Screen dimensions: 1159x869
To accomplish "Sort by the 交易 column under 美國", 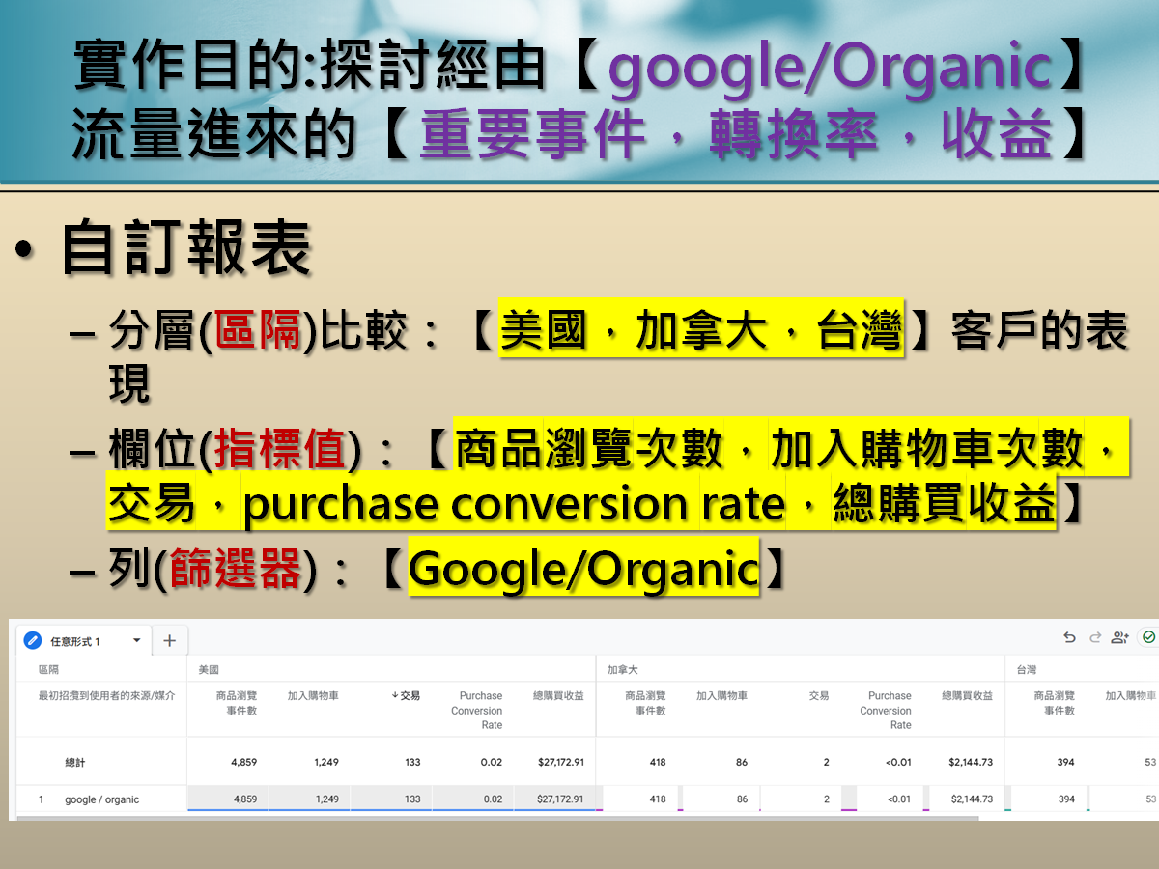I will (x=406, y=695).
